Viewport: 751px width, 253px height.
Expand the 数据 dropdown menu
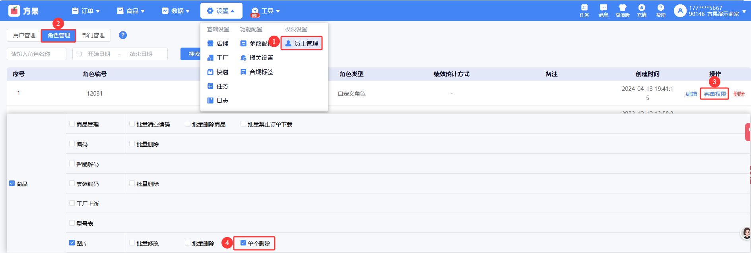click(176, 11)
